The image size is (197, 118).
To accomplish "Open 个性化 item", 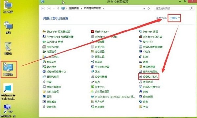I will tap(145, 52).
